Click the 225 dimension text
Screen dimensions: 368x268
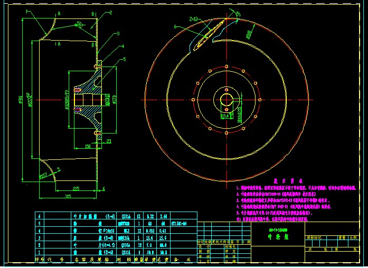pyautogui.click(x=76, y=188)
